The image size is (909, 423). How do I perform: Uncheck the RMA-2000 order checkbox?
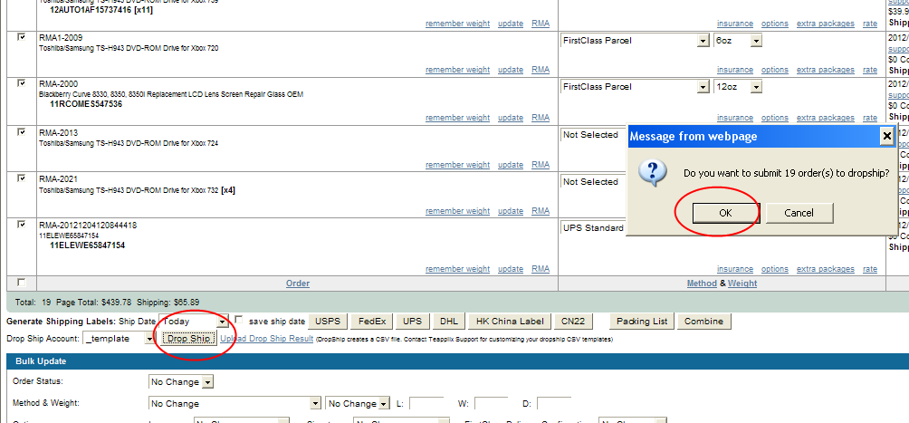[22, 83]
